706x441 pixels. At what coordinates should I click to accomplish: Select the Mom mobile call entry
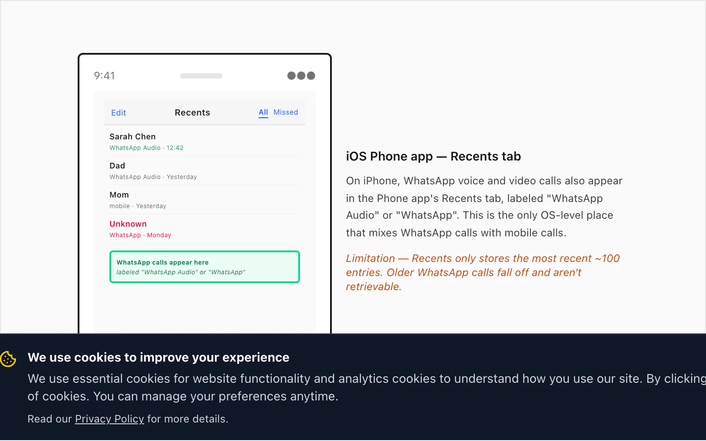pos(205,199)
